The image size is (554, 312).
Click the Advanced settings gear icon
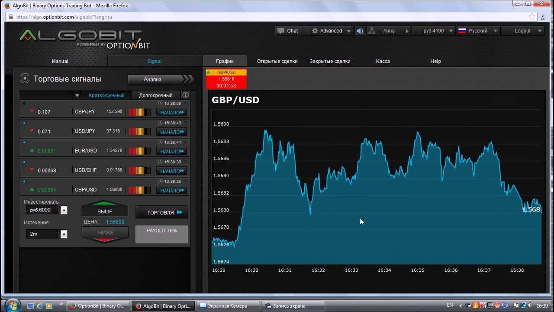pyautogui.click(x=315, y=31)
